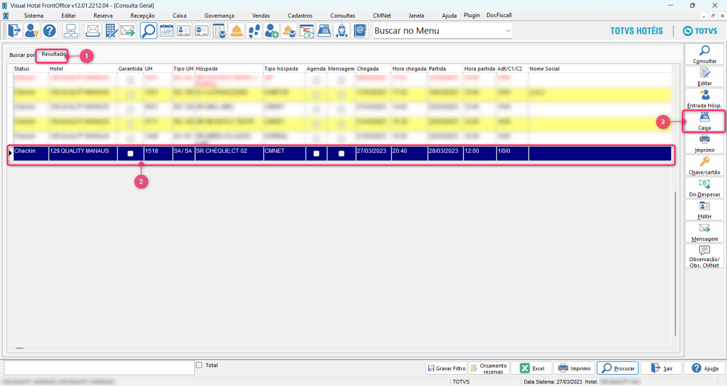The image size is (727, 386).
Task: Click the Orçamento reservas button
Action: (x=489, y=368)
